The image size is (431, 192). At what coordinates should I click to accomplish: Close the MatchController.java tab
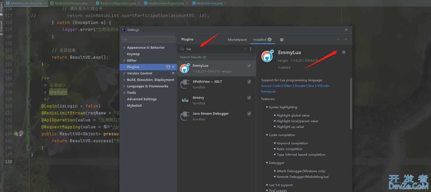click(x=45, y=3)
